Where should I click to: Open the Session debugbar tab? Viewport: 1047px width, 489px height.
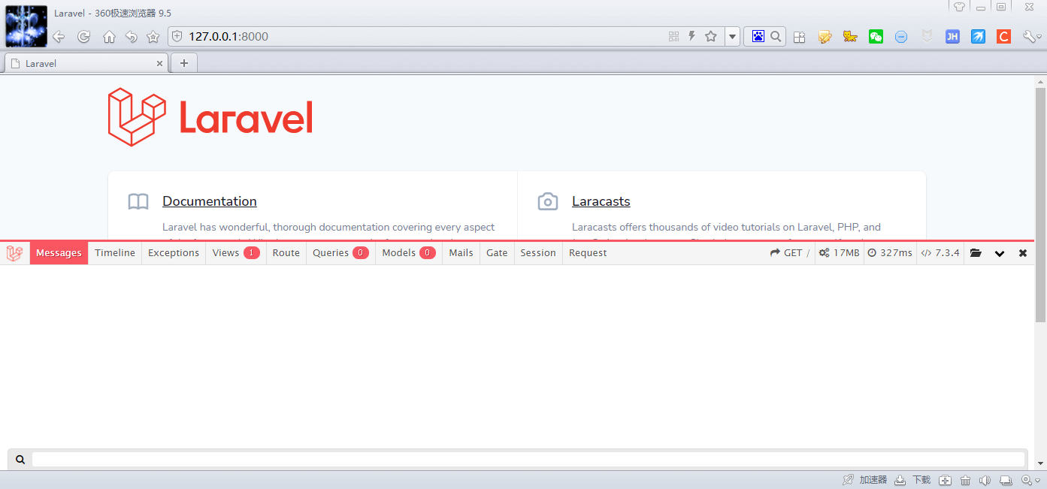pyautogui.click(x=538, y=253)
